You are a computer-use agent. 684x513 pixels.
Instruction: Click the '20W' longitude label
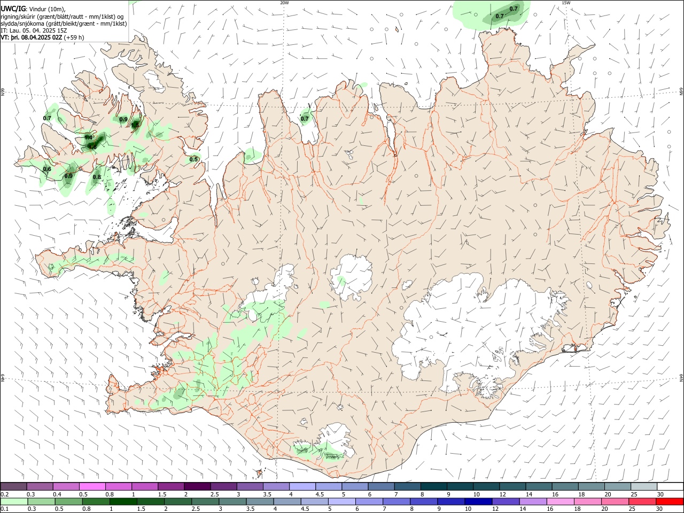(284, 3)
